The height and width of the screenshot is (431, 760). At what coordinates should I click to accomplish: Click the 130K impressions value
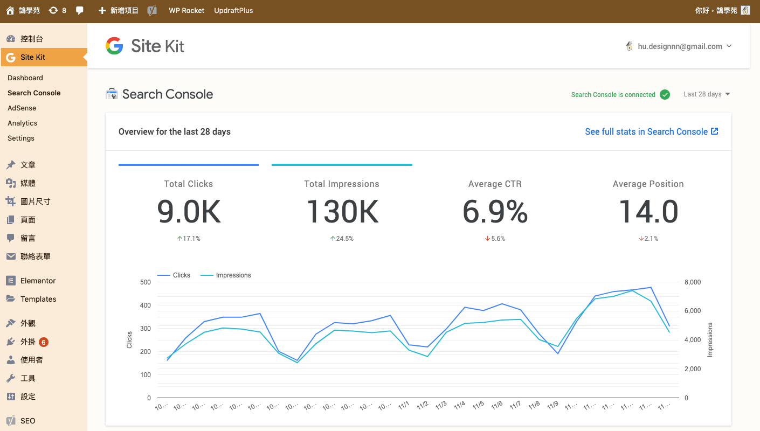coord(342,212)
